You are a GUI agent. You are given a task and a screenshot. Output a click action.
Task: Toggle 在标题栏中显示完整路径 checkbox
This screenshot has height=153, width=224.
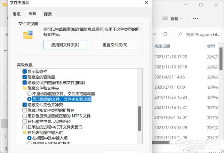click(x=25, y=121)
